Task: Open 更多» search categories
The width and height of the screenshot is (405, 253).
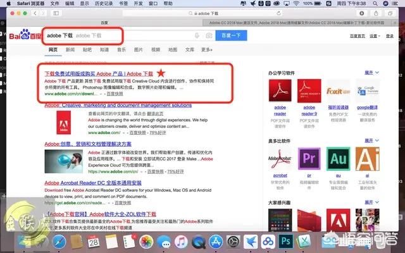Action: click(207, 49)
